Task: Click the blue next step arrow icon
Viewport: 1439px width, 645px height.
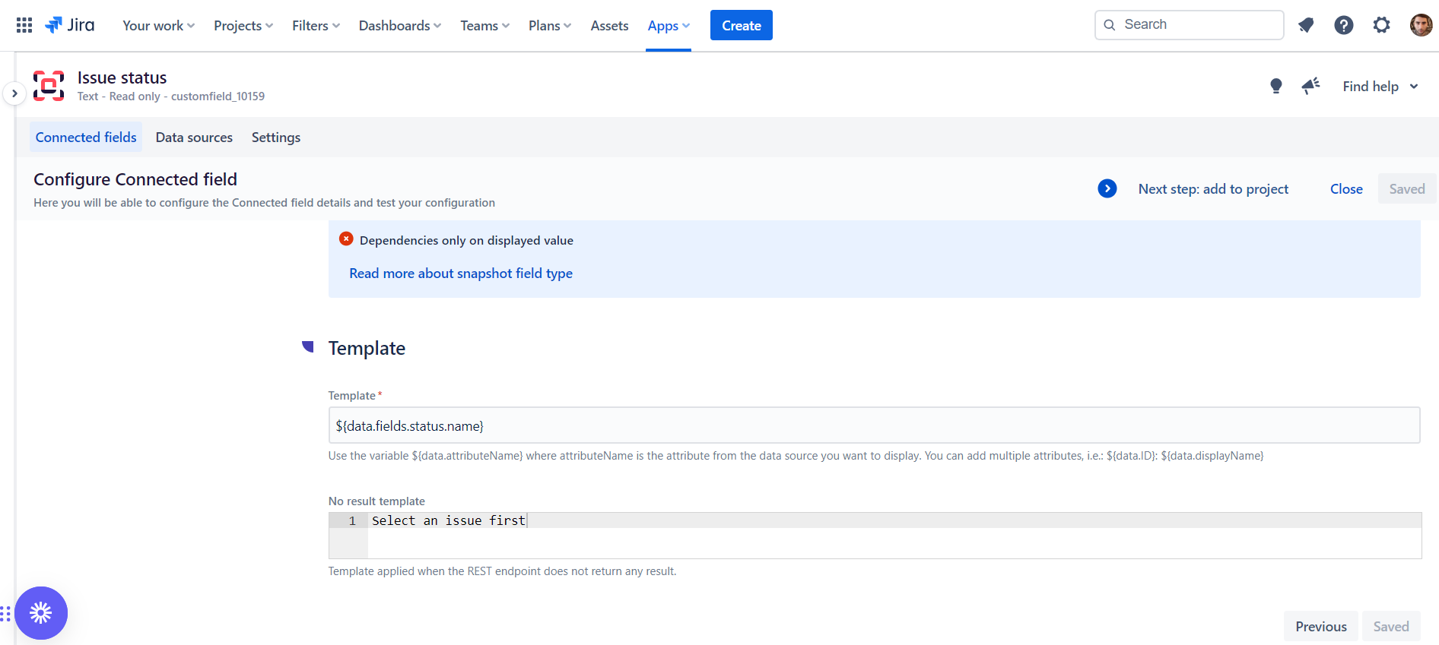Action: 1107,188
